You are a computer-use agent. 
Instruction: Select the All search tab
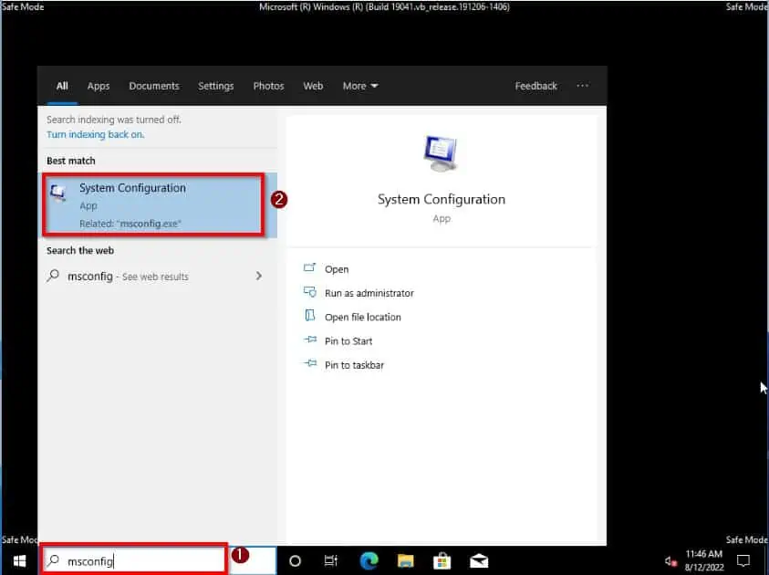click(62, 86)
